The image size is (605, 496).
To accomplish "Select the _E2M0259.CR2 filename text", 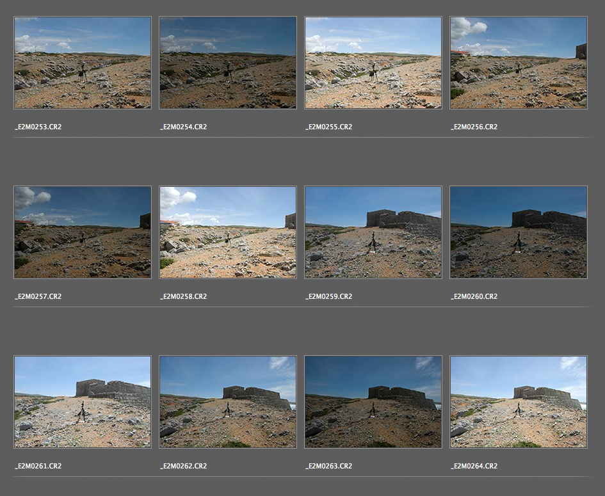I will pyautogui.click(x=329, y=296).
